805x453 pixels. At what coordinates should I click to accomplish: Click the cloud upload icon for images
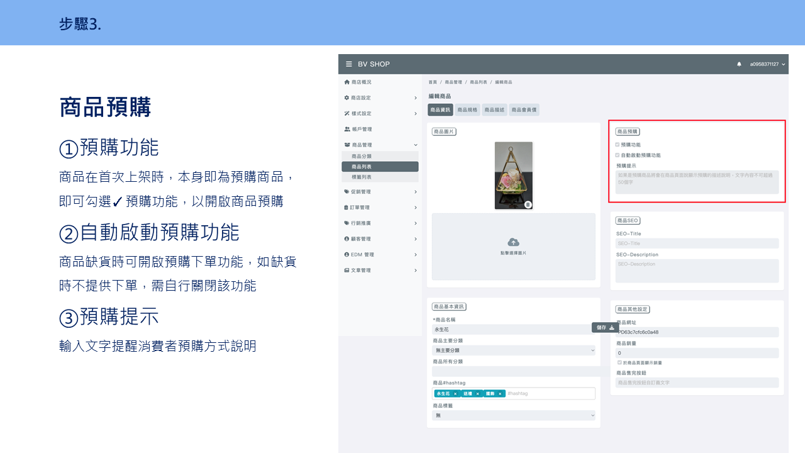pos(513,242)
